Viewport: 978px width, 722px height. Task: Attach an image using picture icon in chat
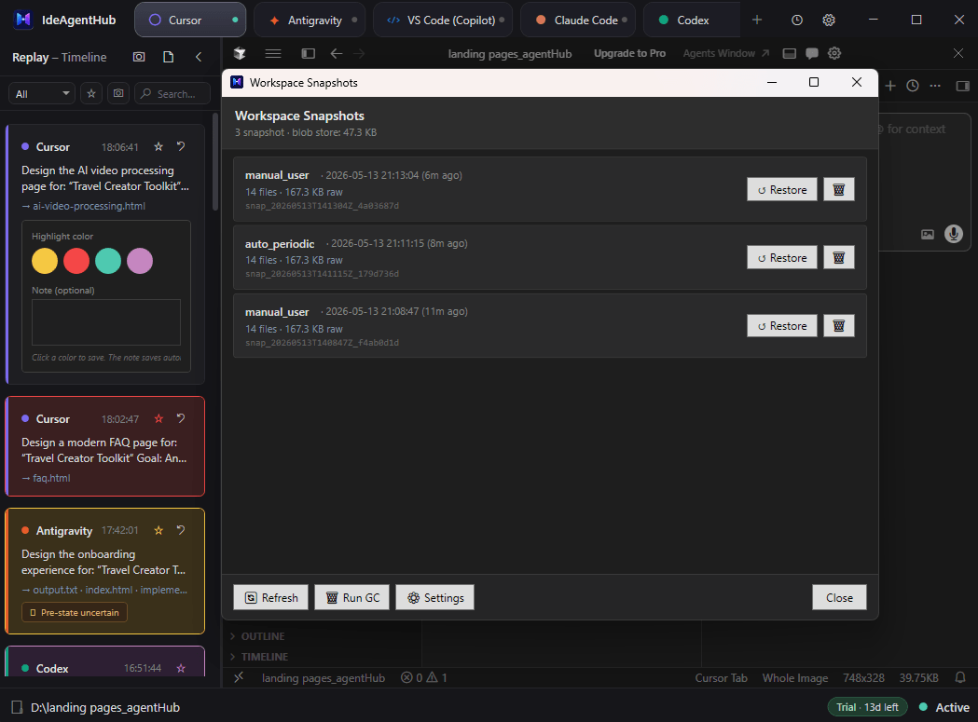point(928,234)
